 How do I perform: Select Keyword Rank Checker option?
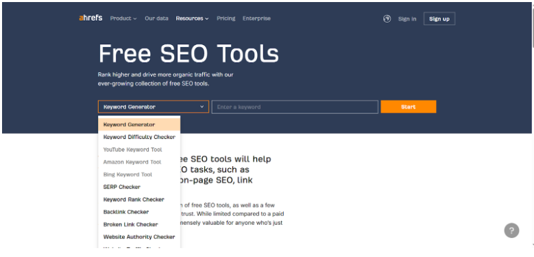point(139,200)
